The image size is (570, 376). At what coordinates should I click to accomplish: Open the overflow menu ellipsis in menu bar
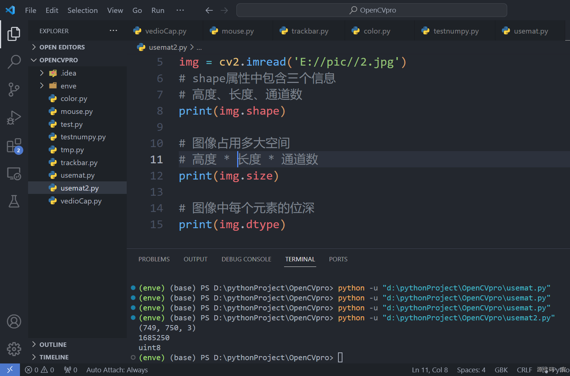tap(180, 10)
